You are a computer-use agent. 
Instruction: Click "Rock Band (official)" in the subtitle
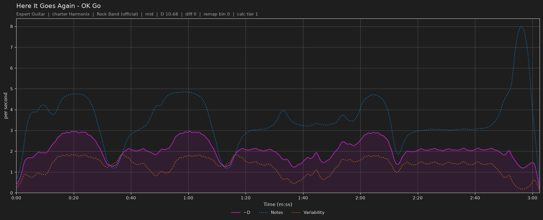point(117,14)
